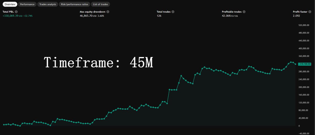315x135 pixels.
Task: Click the 319,198.80 current equity label
Action: coord(304,64)
